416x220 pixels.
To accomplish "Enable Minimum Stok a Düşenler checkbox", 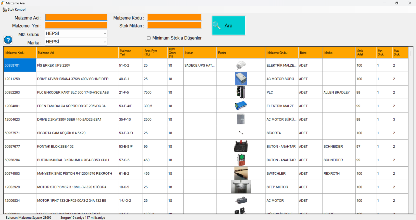I will [149, 38].
